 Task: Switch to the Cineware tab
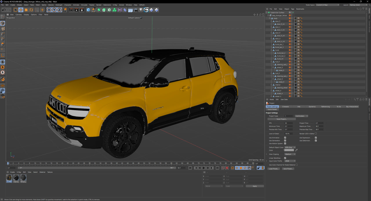click(285, 107)
